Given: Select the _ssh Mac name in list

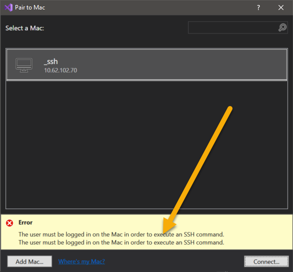Looking at the screenshot, I should pos(51,61).
